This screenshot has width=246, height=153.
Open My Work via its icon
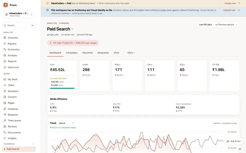[x=5, y=79]
